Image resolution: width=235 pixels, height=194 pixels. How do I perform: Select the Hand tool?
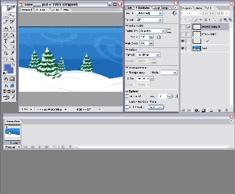click(6, 58)
